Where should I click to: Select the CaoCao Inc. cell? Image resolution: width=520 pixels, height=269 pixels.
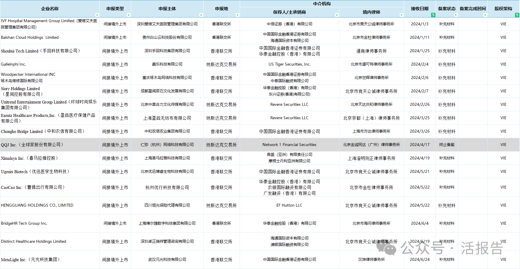(50, 187)
